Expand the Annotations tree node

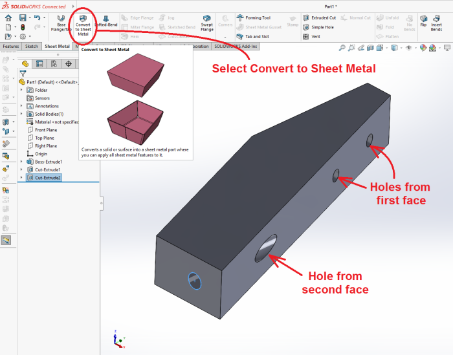point(21,106)
